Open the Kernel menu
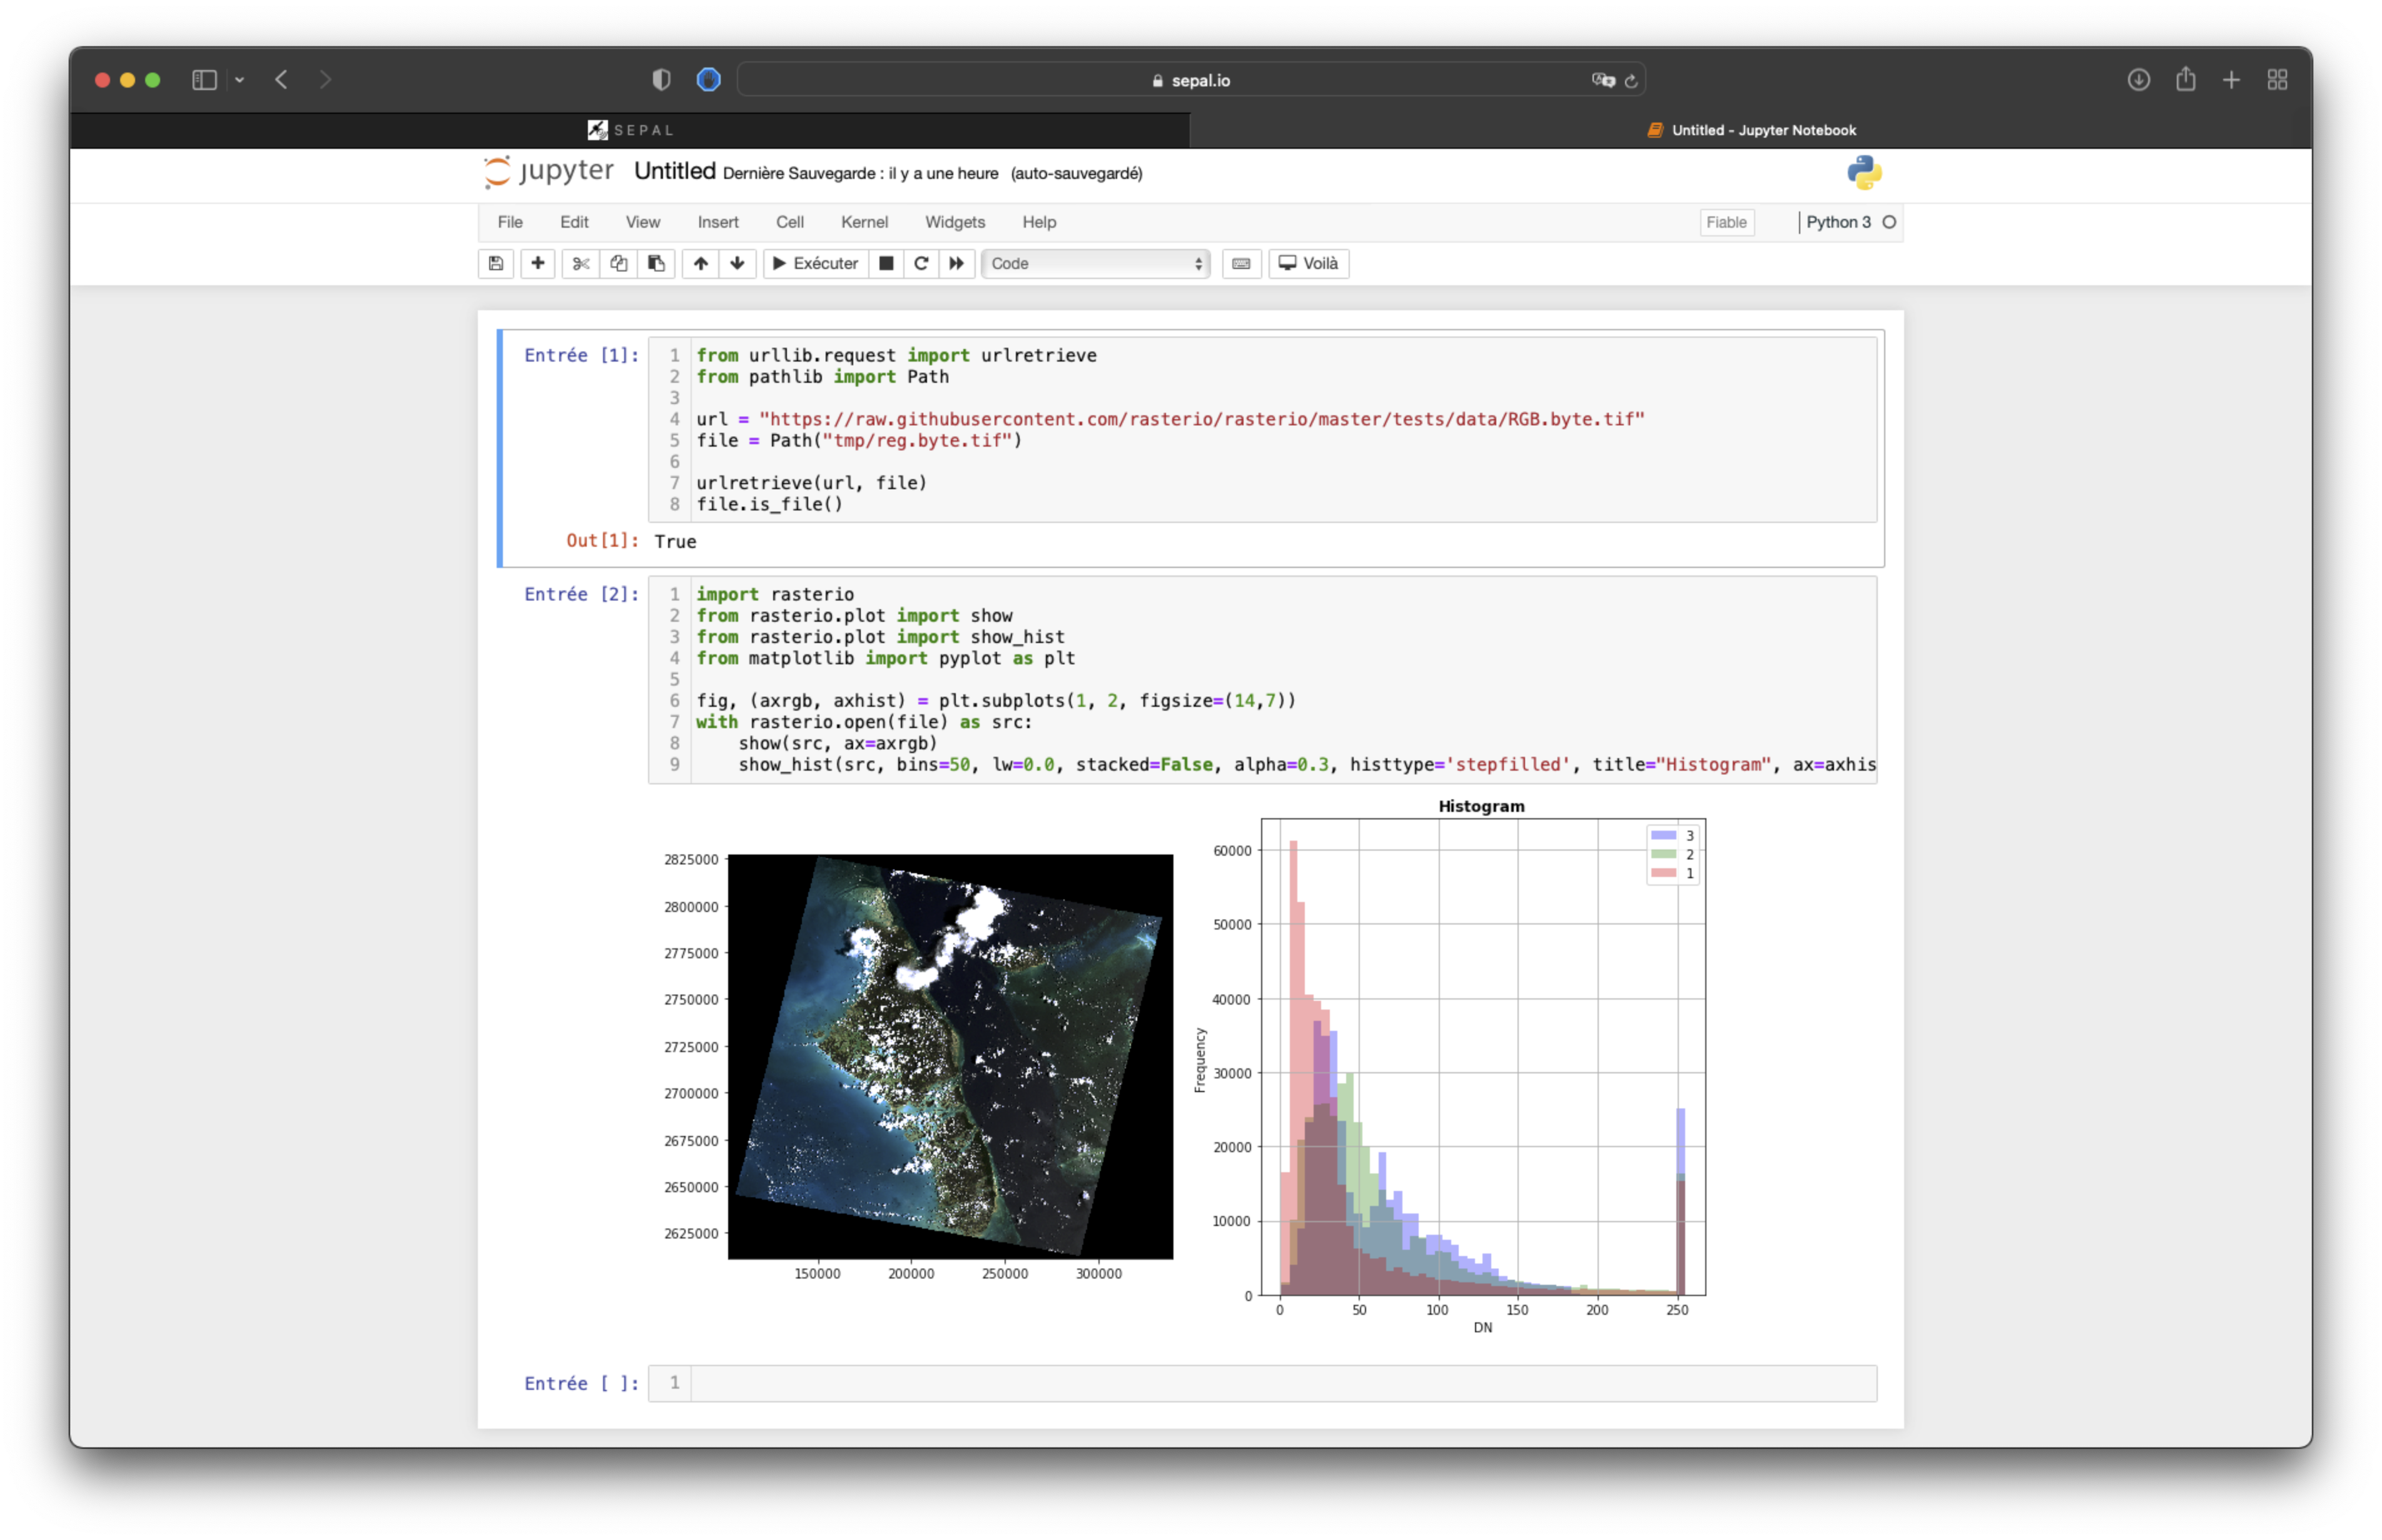Screen dimensions: 2382x1540 click(x=864, y=222)
